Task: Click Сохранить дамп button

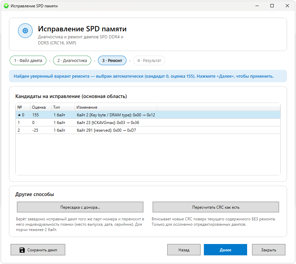Action: point(38,250)
